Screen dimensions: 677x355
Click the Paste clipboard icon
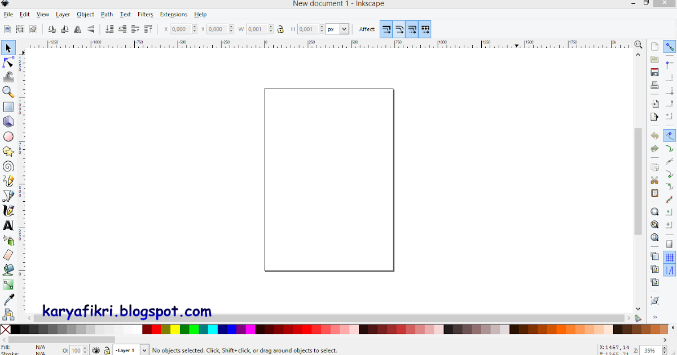click(x=654, y=193)
